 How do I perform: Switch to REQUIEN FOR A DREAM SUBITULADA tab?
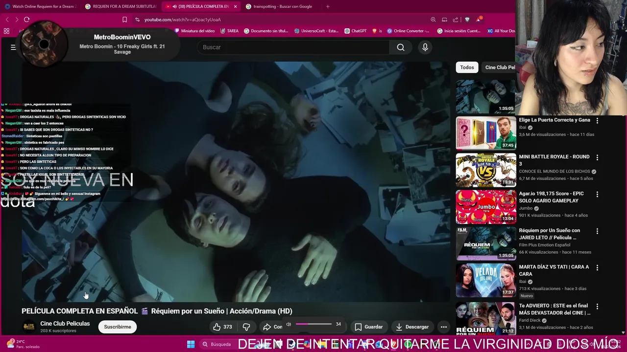tap(121, 6)
